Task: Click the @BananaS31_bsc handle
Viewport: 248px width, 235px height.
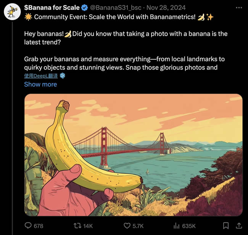Action: [x=114, y=8]
